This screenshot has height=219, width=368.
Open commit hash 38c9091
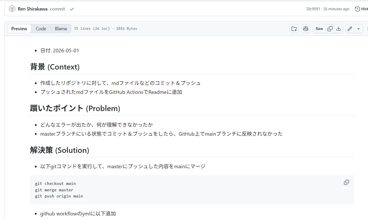(x=313, y=9)
